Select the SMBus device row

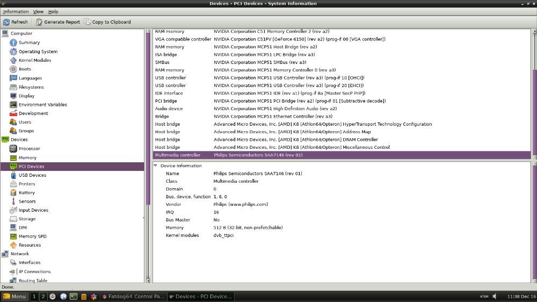tap(342, 62)
